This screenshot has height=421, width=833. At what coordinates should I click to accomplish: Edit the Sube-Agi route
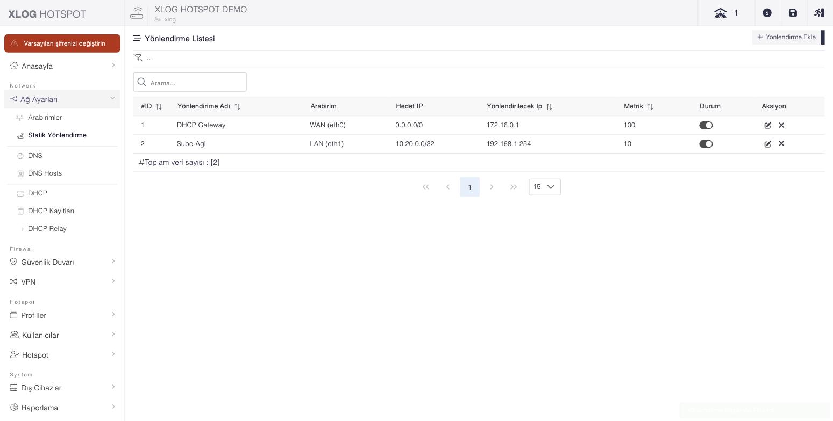767,144
